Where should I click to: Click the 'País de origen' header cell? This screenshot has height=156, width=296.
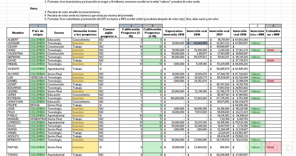(38, 33)
